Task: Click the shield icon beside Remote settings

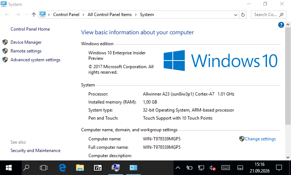Action: 5,51
